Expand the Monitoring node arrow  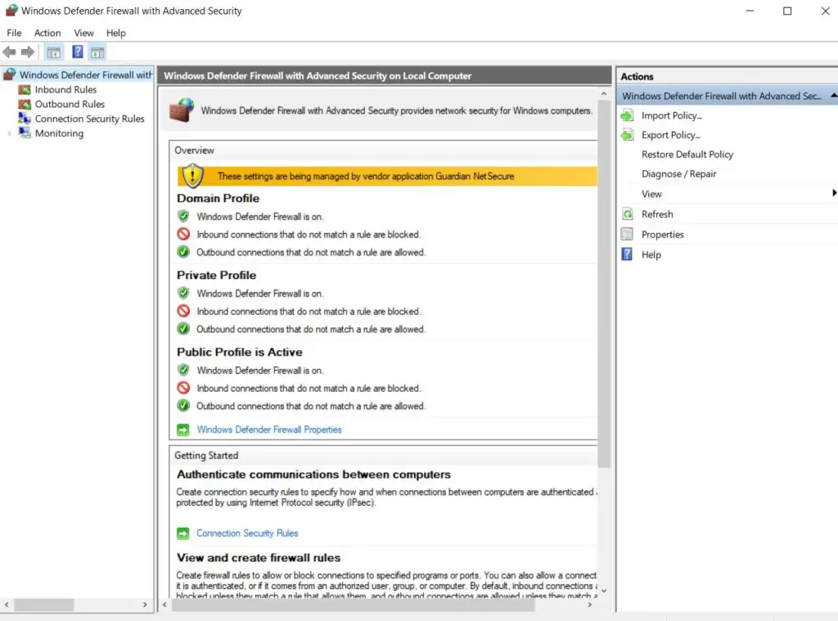(x=9, y=133)
